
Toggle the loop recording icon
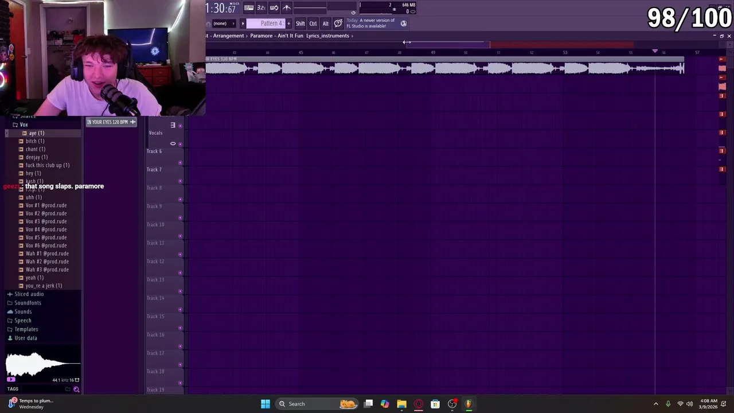pos(274,7)
